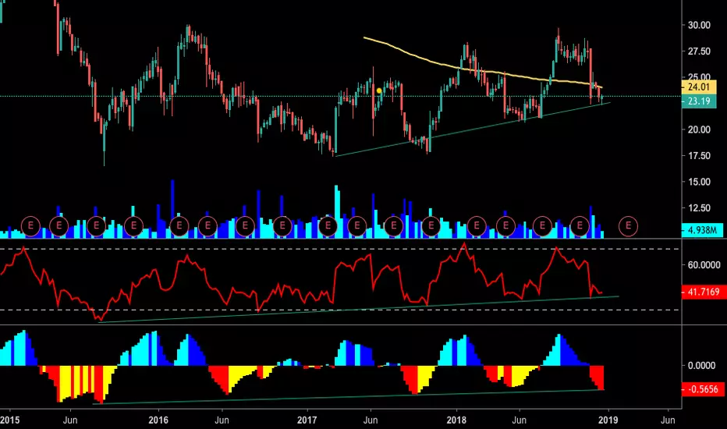Select the February 2017 earnings E marker
This screenshot has width=727, height=429.
point(328,226)
